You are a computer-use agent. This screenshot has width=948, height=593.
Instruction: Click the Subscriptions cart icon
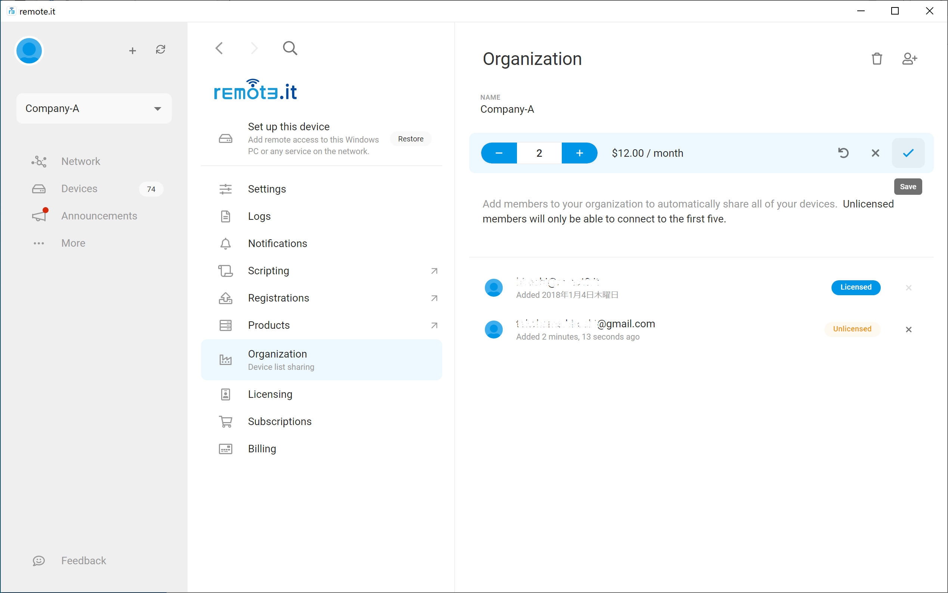[225, 422]
